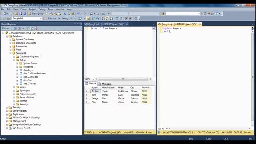Click the 'Highlander' model cell

click(123, 91)
